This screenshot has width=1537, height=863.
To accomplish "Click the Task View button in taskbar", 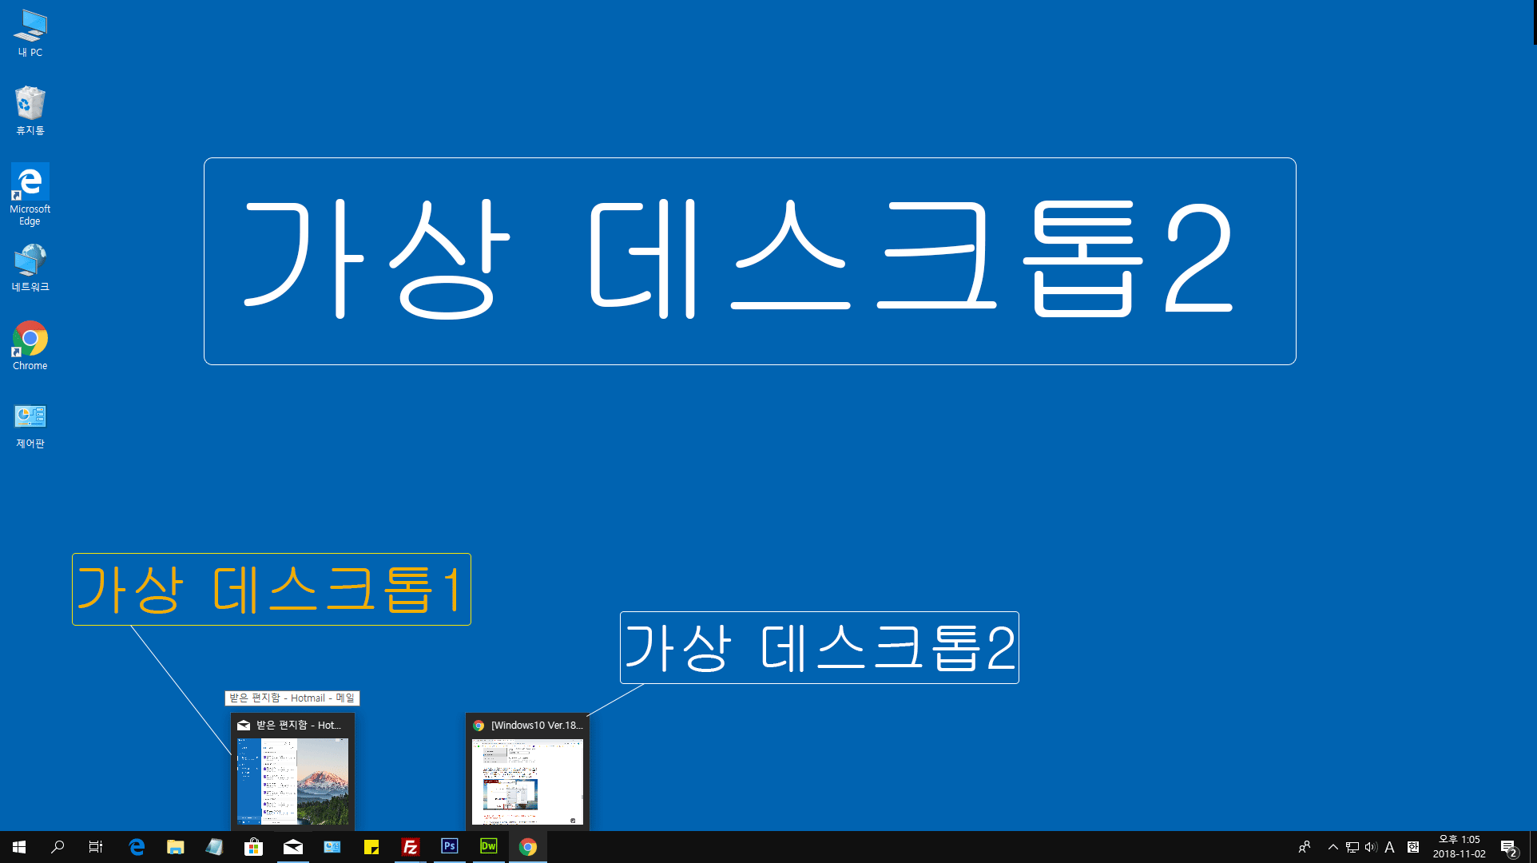I will (96, 846).
